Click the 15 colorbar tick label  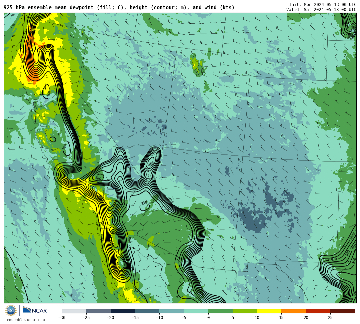tap(281, 318)
